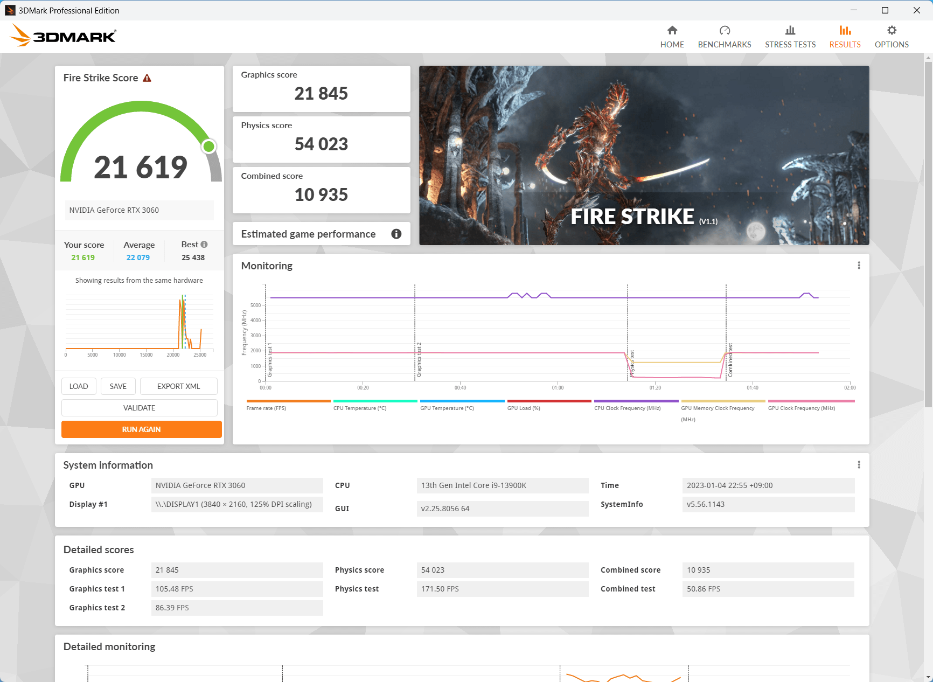The image size is (933, 682).
Task: Open the BENCHMARKS tab
Action: click(x=725, y=37)
